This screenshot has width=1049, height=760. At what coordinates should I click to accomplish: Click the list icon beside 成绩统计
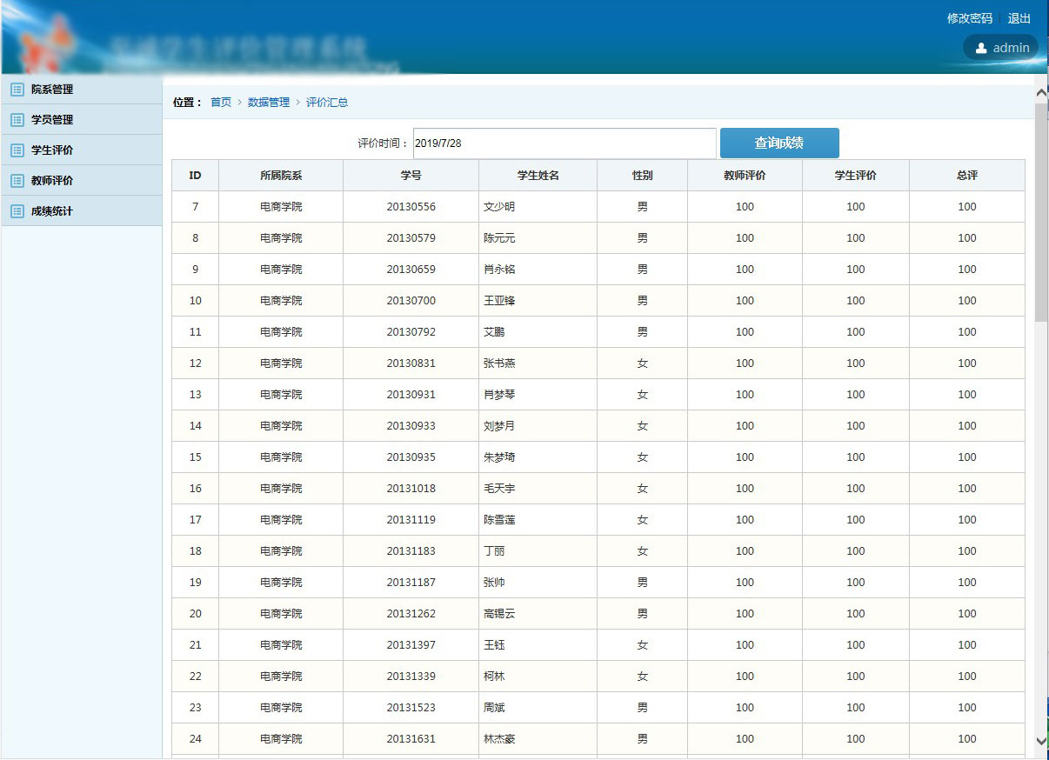17,211
